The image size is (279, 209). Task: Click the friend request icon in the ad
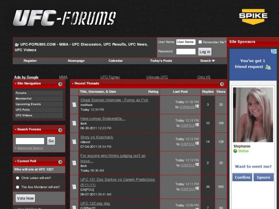268,67
